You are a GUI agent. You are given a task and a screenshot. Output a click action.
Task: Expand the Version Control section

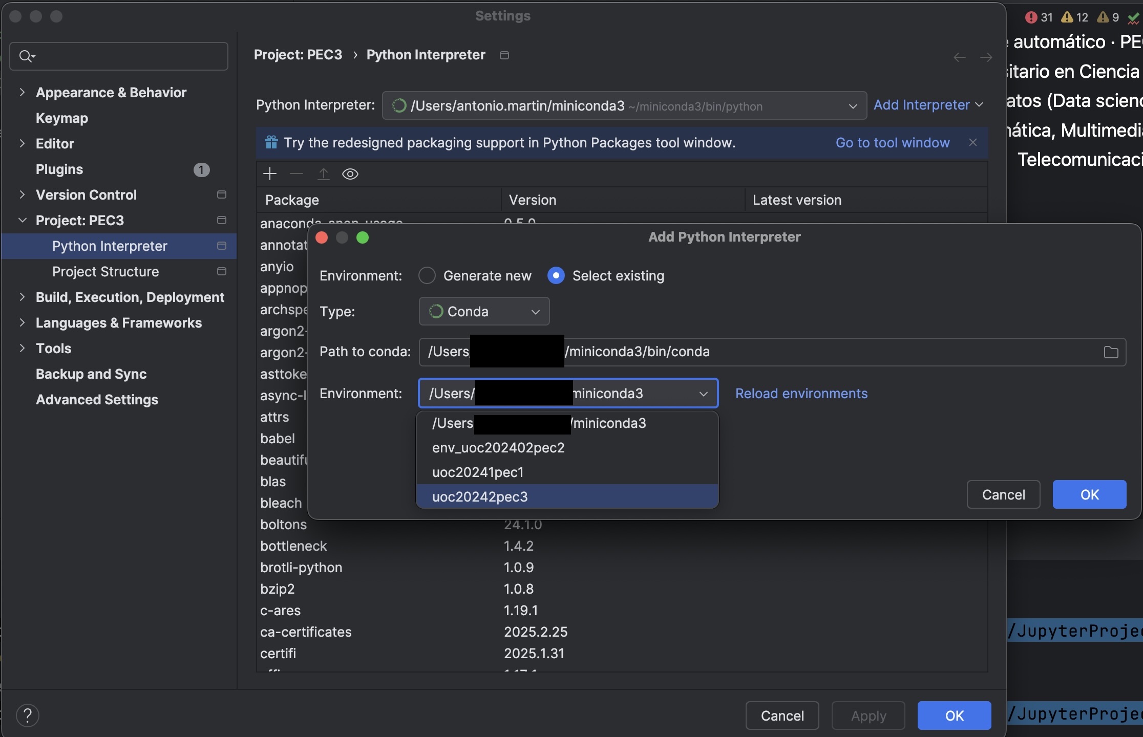click(x=22, y=195)
